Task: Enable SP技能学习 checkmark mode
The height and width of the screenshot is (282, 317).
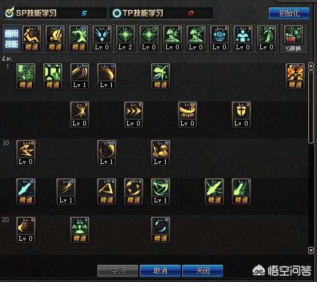Action: pos(9,13)
